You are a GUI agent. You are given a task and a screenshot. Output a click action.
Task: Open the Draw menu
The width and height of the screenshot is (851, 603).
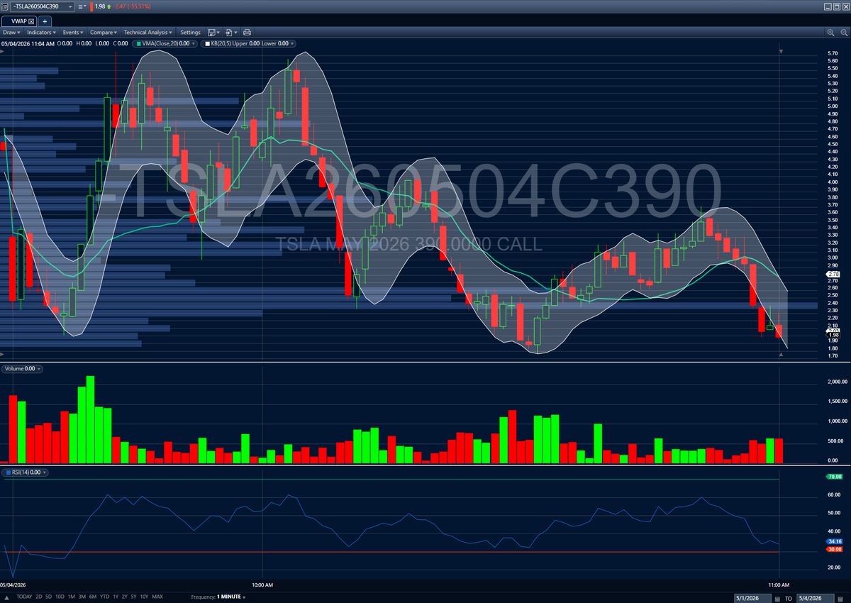pyautogui.click(x=11, y=33)
